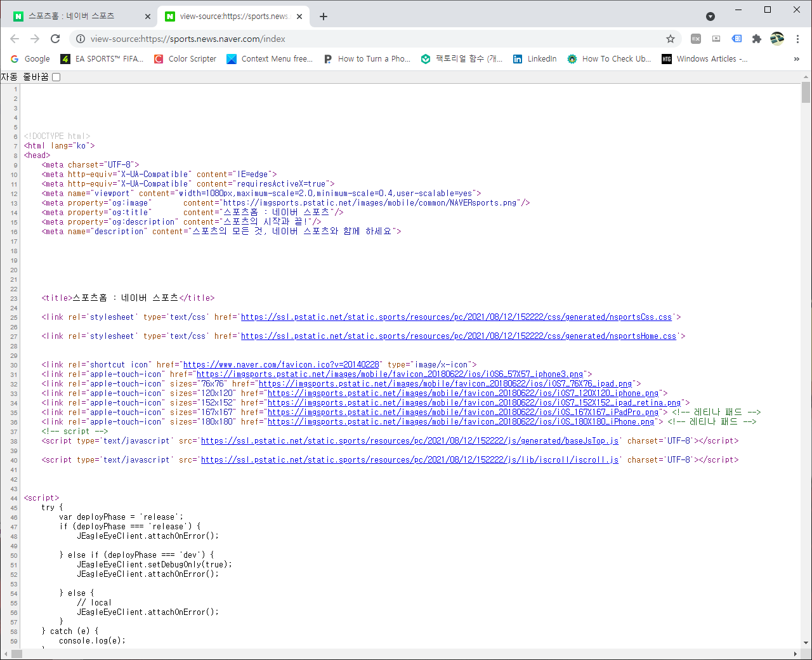Click the vertical scrollbar down arrow
This screenshot has width=812, height=660.
coord(806,643)
